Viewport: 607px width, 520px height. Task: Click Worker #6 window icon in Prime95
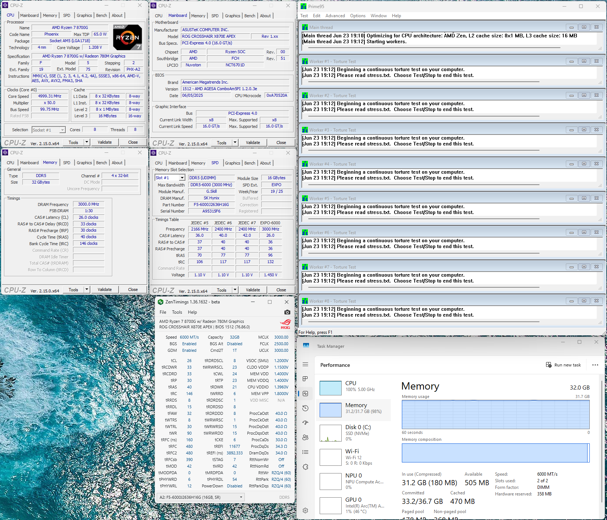(305, 232)
